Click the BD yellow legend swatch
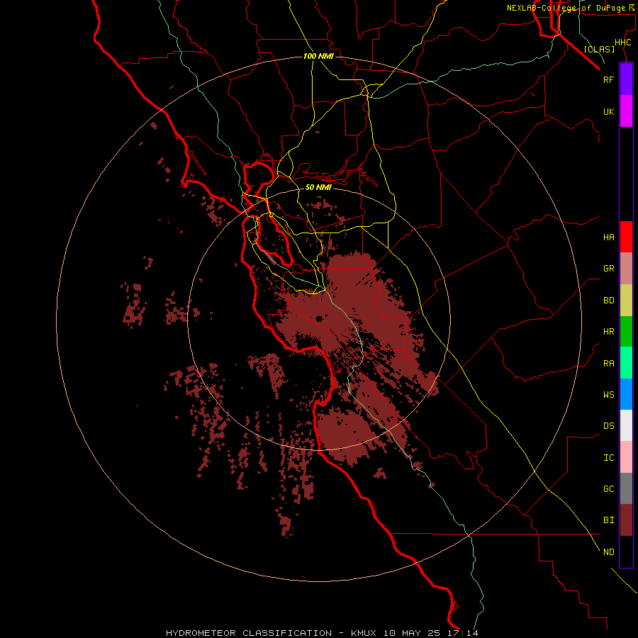 [626, 301]
